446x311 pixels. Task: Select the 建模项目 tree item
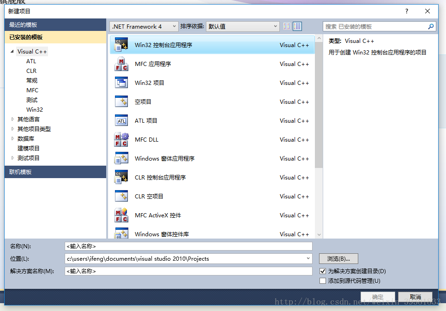[x=29, y=148]
